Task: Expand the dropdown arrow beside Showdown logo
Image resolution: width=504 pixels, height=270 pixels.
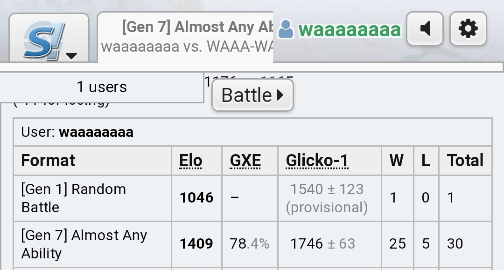Action: tap(71, 56)
